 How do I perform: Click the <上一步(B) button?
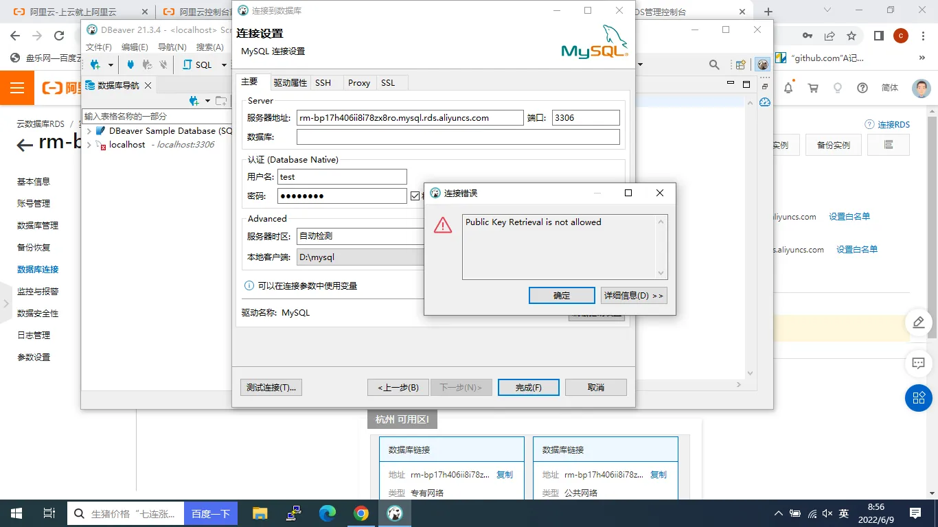(398, 388)
